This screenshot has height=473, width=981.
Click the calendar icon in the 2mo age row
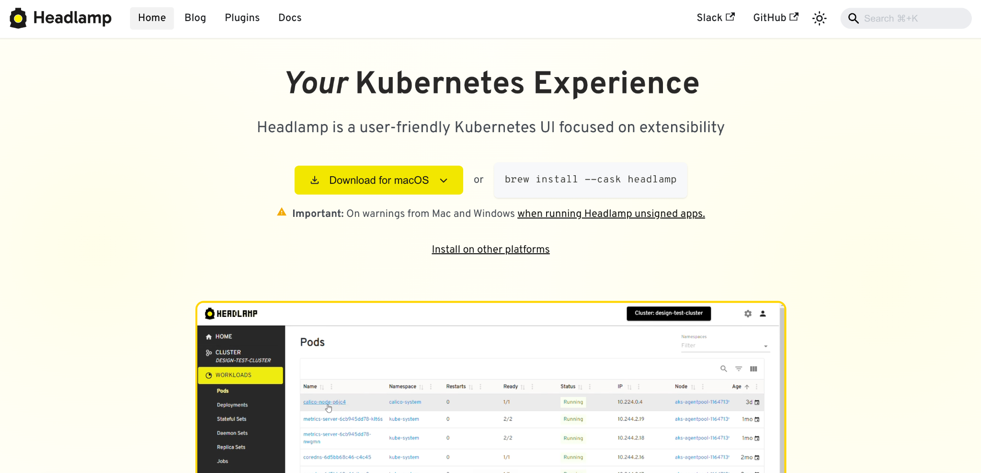point(757,458)
